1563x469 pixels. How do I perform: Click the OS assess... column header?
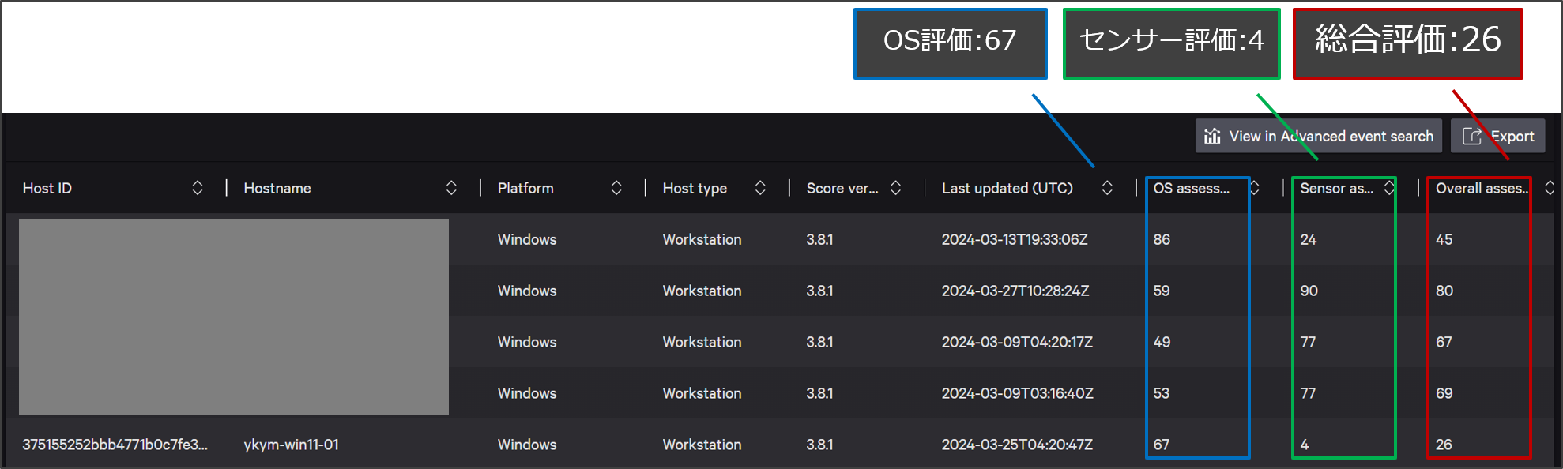click(1192, 188)
